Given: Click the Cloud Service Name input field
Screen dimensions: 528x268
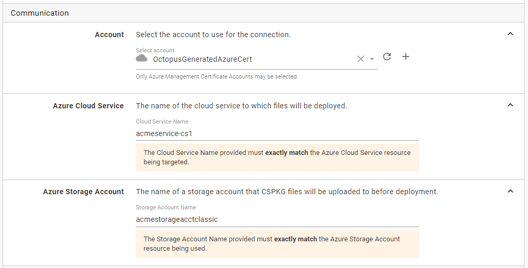Looking at the screenshot, I should coord(277,133).
